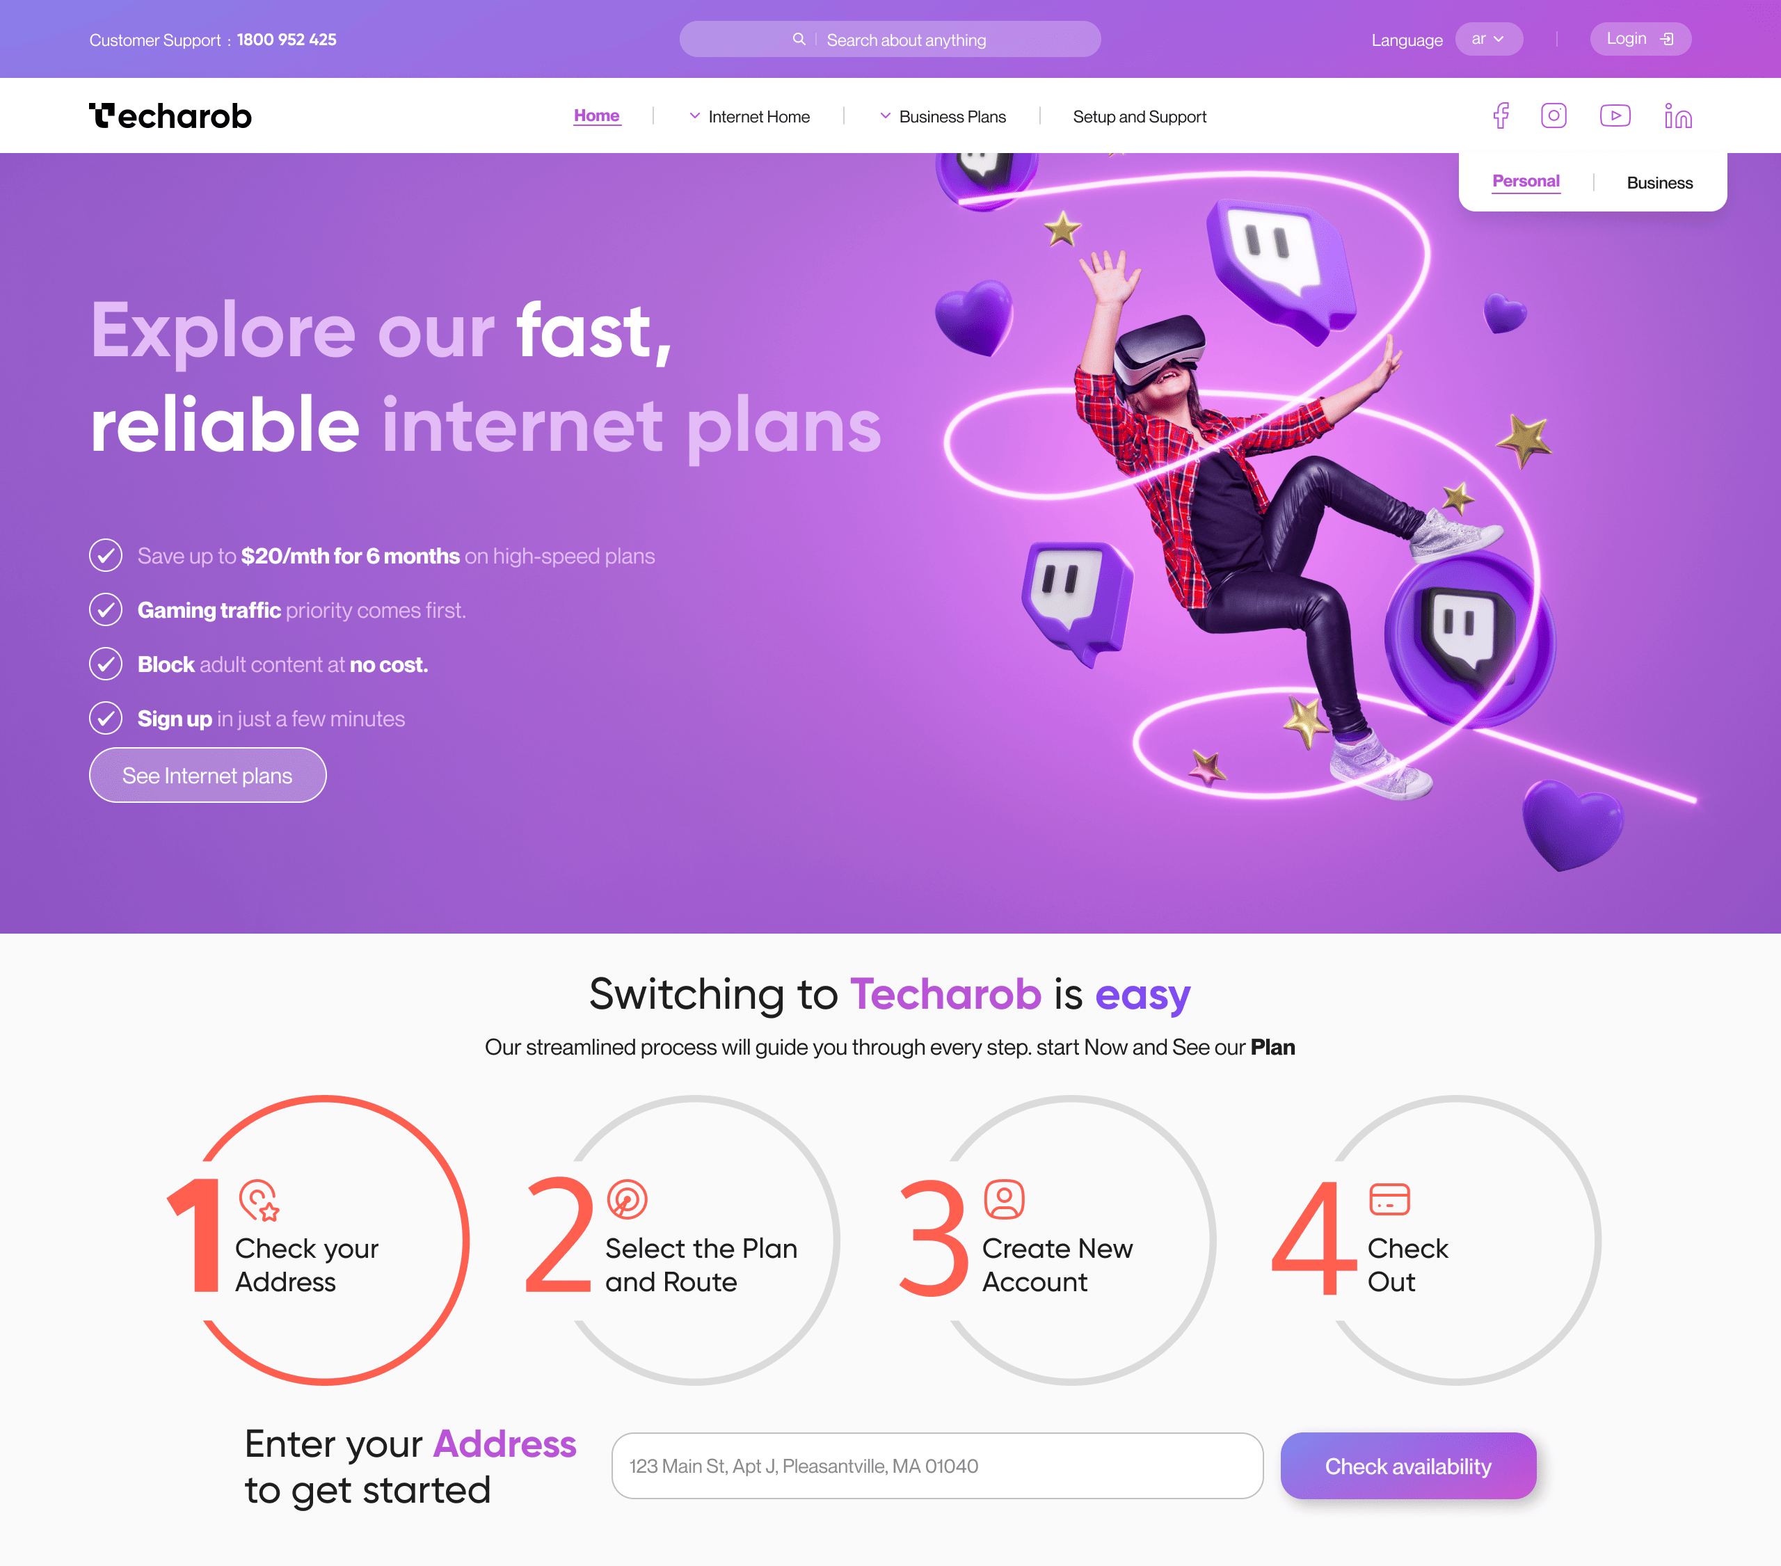Click the target icon above Select the Plan
This screenshot has height=1566, width=1781.
coord(628,1200)
